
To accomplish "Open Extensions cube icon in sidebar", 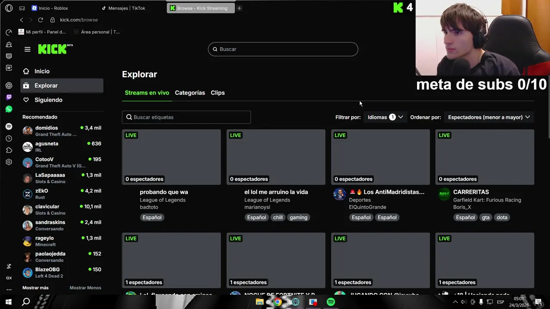I will point(9,150).
